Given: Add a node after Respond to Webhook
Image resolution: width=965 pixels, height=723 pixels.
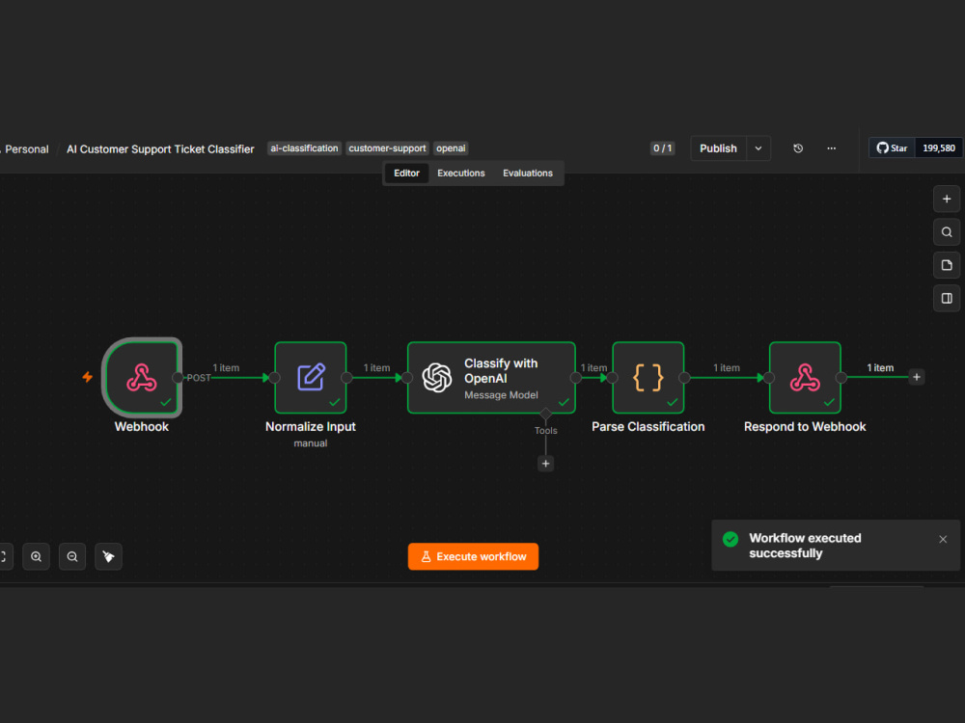Looking at the screenshot, I should pyautogui.click(x=917, y=377).
